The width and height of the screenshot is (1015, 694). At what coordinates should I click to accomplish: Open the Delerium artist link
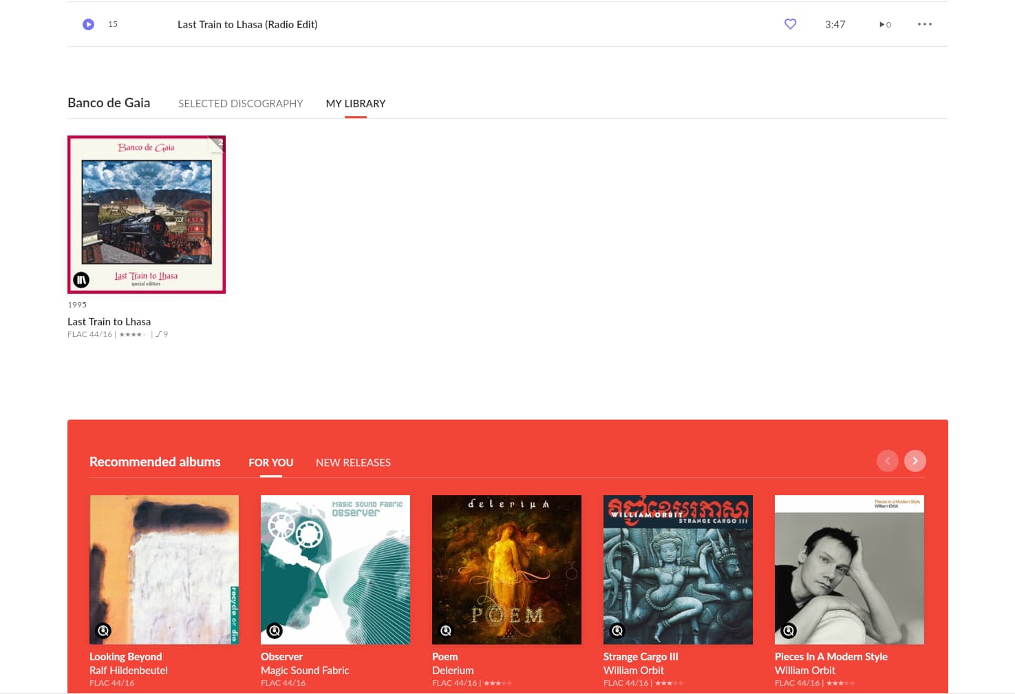pyautogui.click(x=453, y=670)
